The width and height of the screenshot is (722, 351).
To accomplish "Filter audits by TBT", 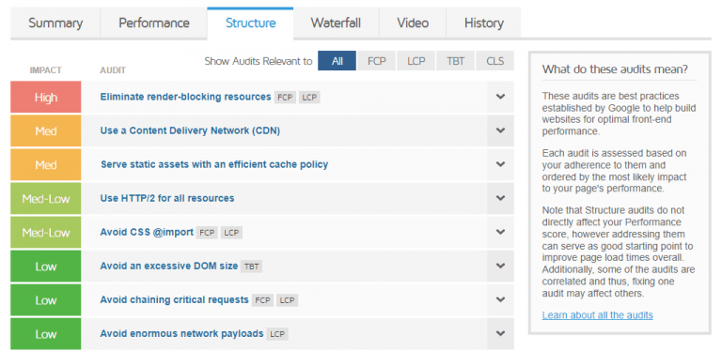I will 455,61.
